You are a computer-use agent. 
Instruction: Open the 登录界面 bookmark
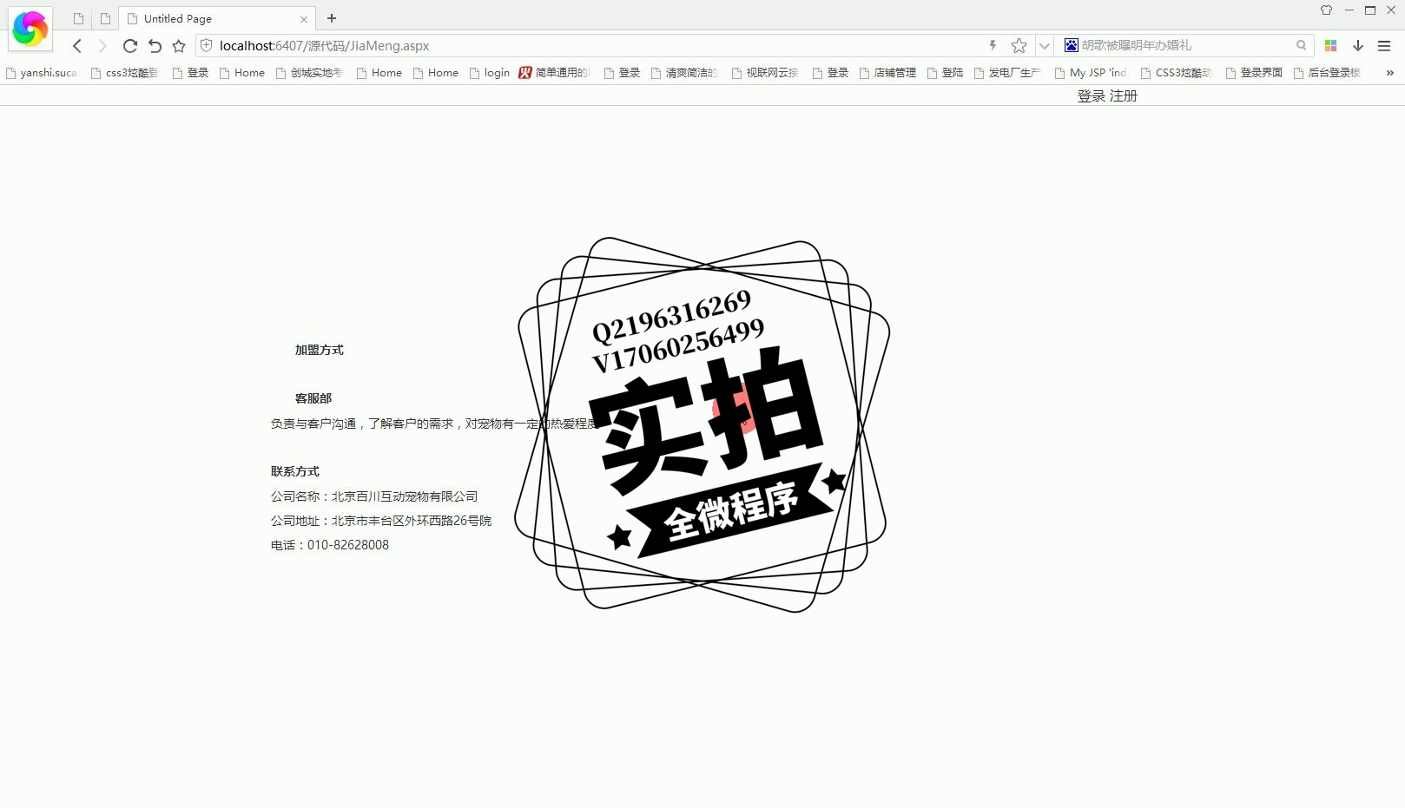pyautogui.click(x=1254, y=73)
